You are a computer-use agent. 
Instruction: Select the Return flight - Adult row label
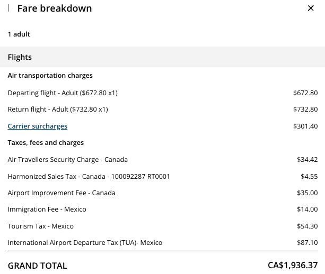tap(58, 109)
